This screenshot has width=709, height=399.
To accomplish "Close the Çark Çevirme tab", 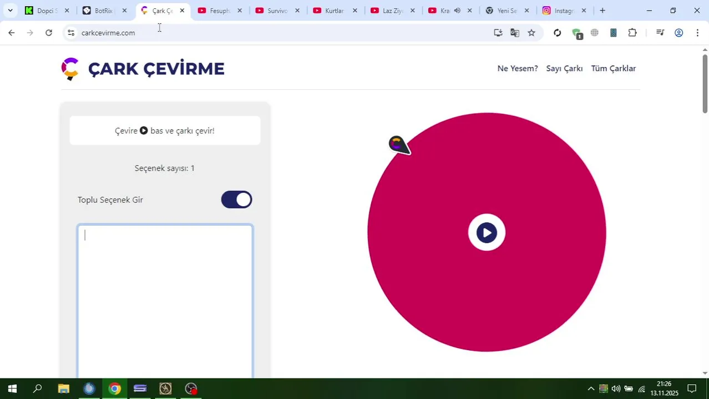I will (182, 11).
